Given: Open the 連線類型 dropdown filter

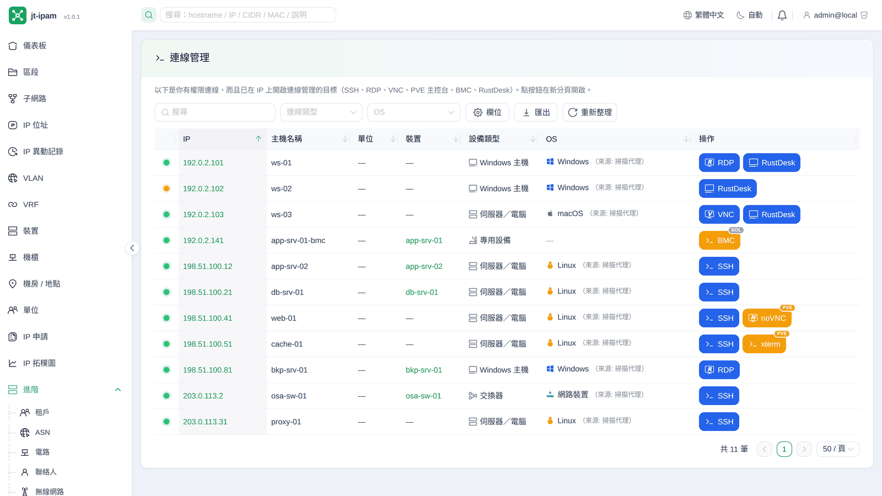Looking at the screenshot, I should coord(321,112).
